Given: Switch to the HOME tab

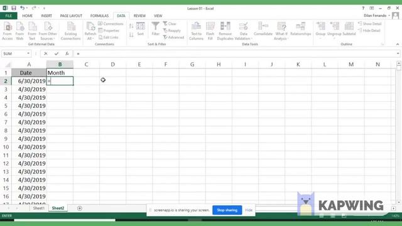Looking at the screenshot, I should point(27,16).
